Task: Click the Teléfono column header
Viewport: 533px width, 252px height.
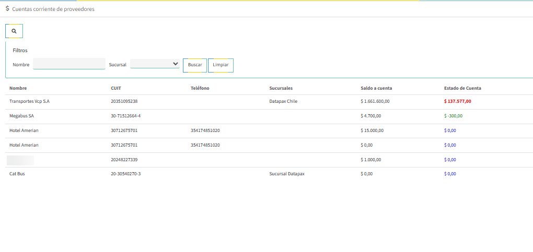Action: 200,88
